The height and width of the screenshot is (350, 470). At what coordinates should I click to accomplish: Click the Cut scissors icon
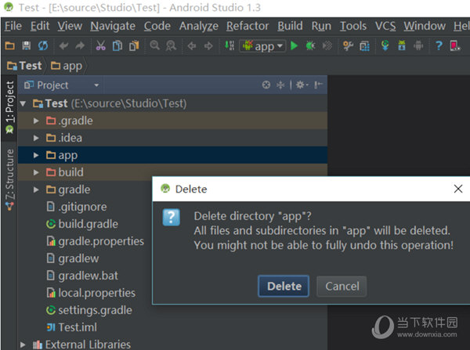pos(101,46)
